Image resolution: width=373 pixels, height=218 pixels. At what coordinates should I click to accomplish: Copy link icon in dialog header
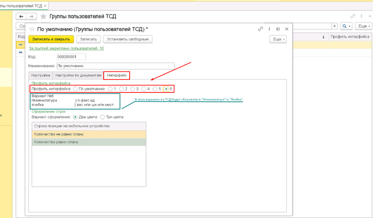coord(261,29)
